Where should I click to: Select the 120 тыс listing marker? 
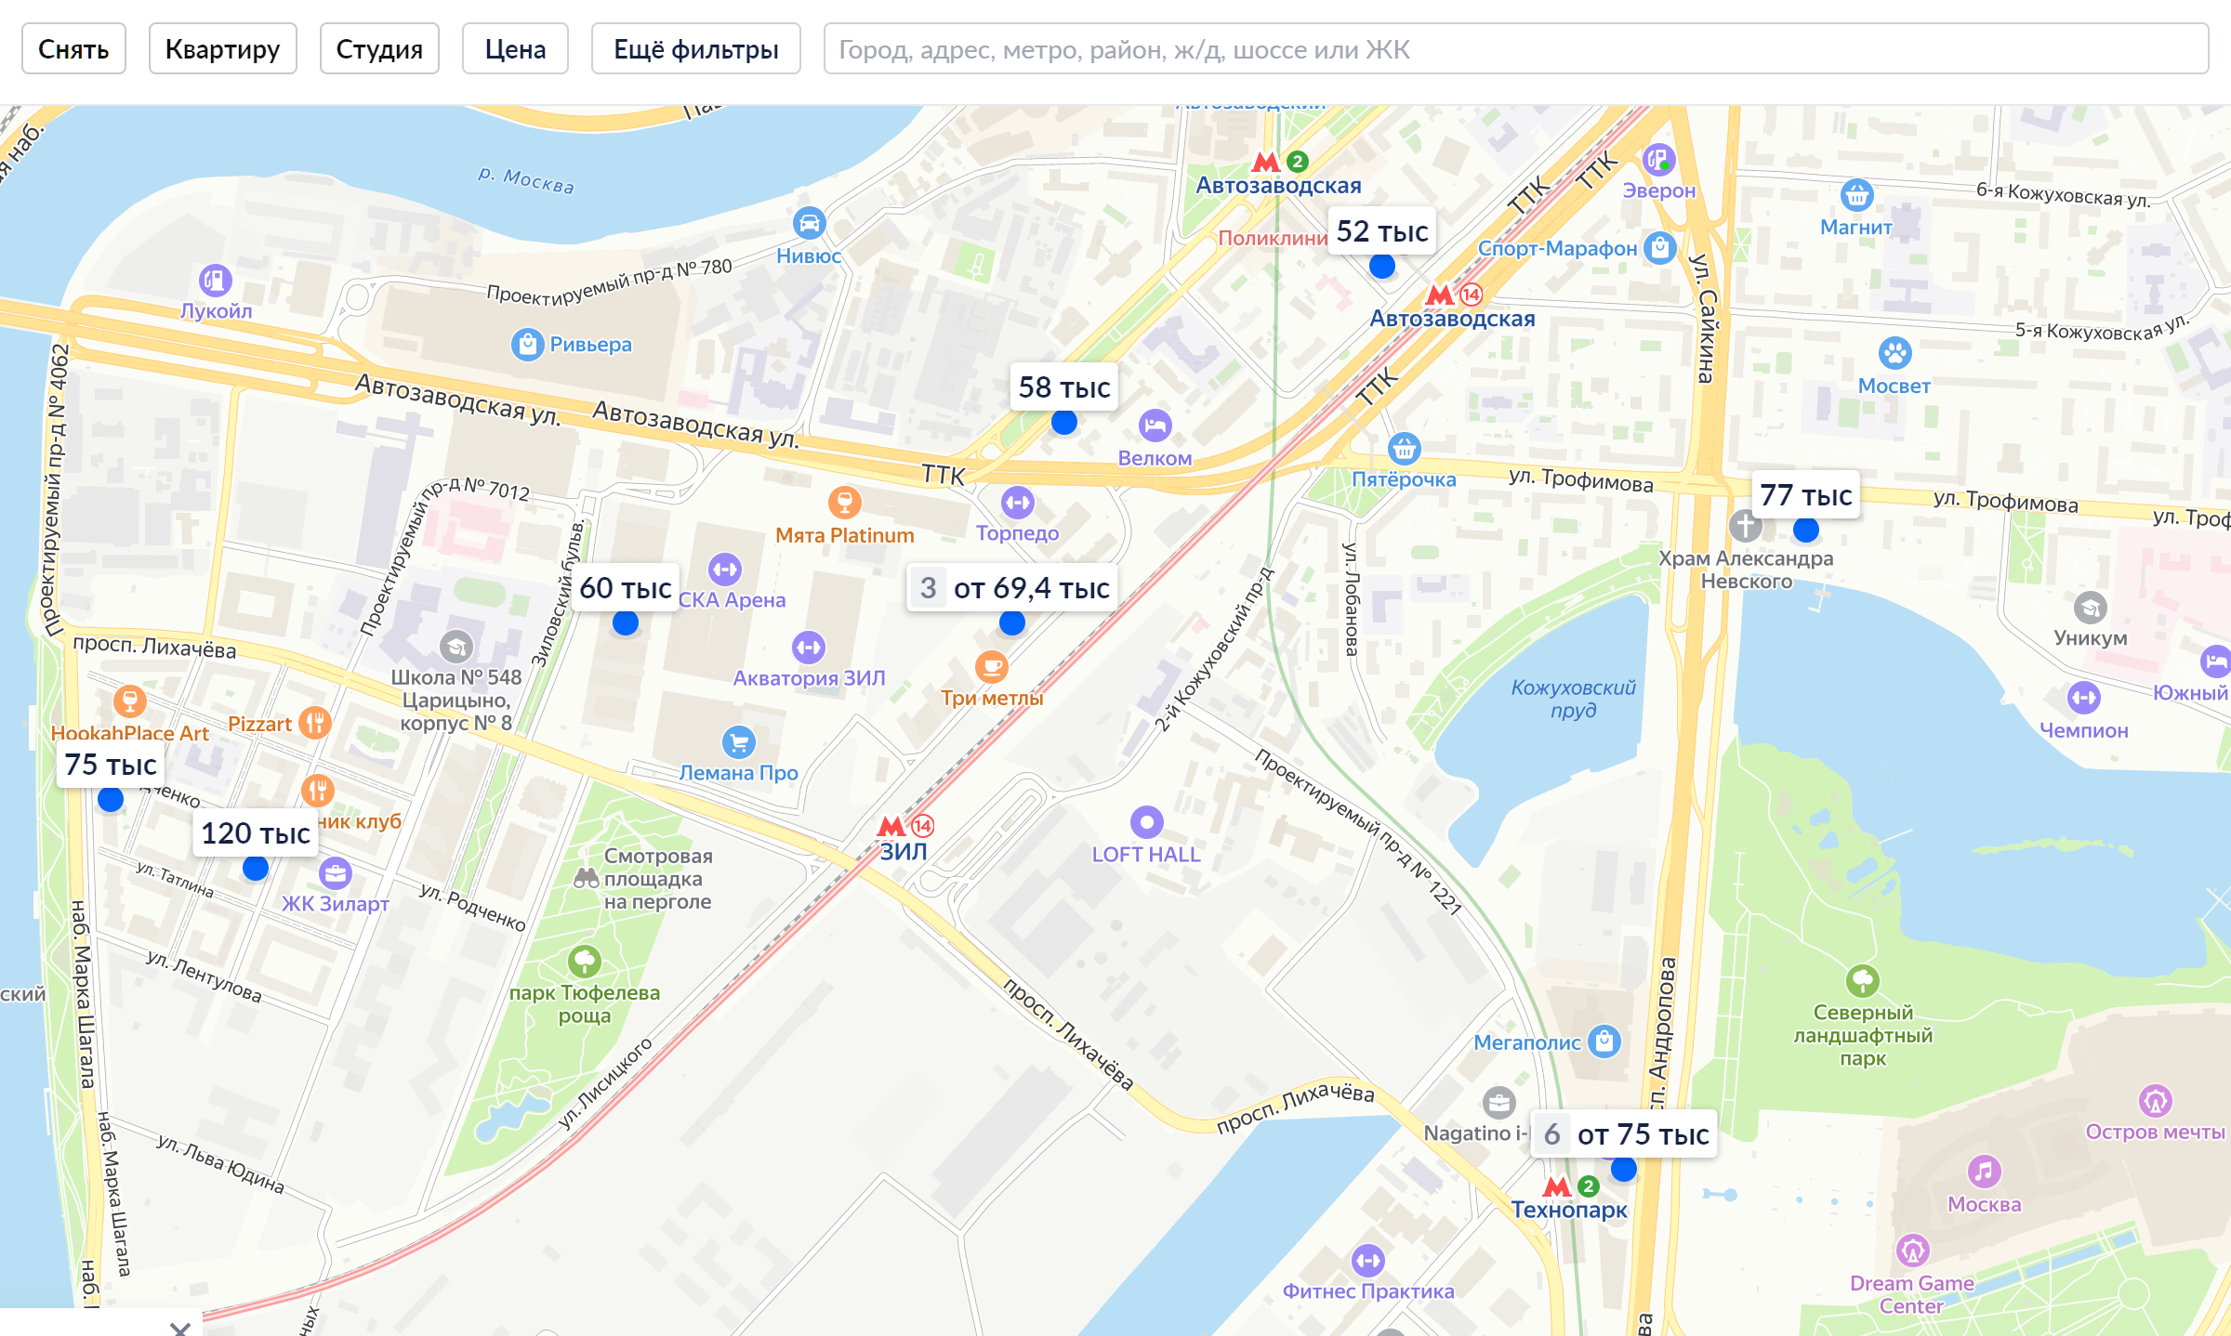tap(256, 832)
